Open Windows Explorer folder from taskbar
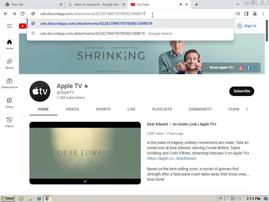 coord(30,199)
